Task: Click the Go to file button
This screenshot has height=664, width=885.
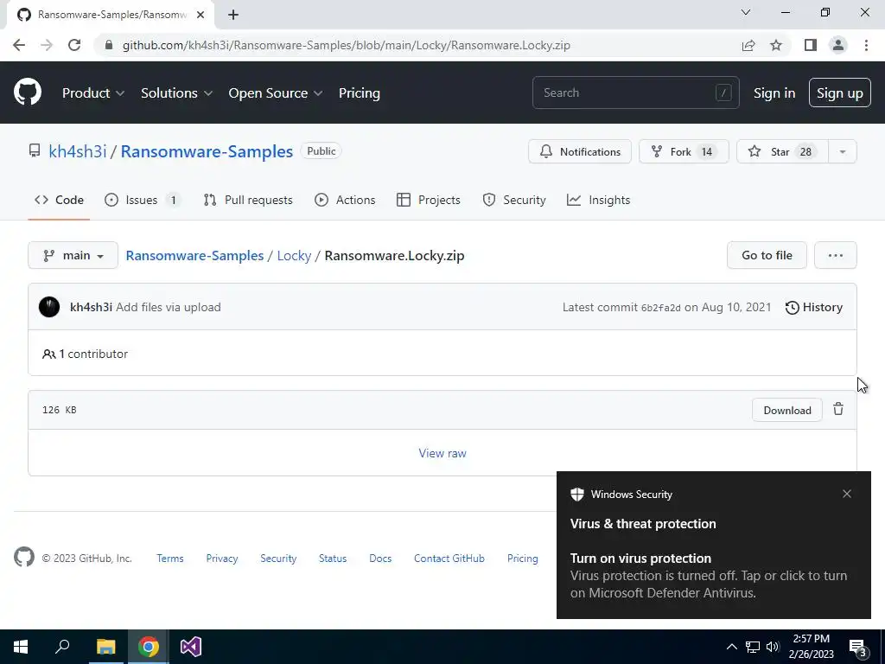Action: (x=767, y=255)
